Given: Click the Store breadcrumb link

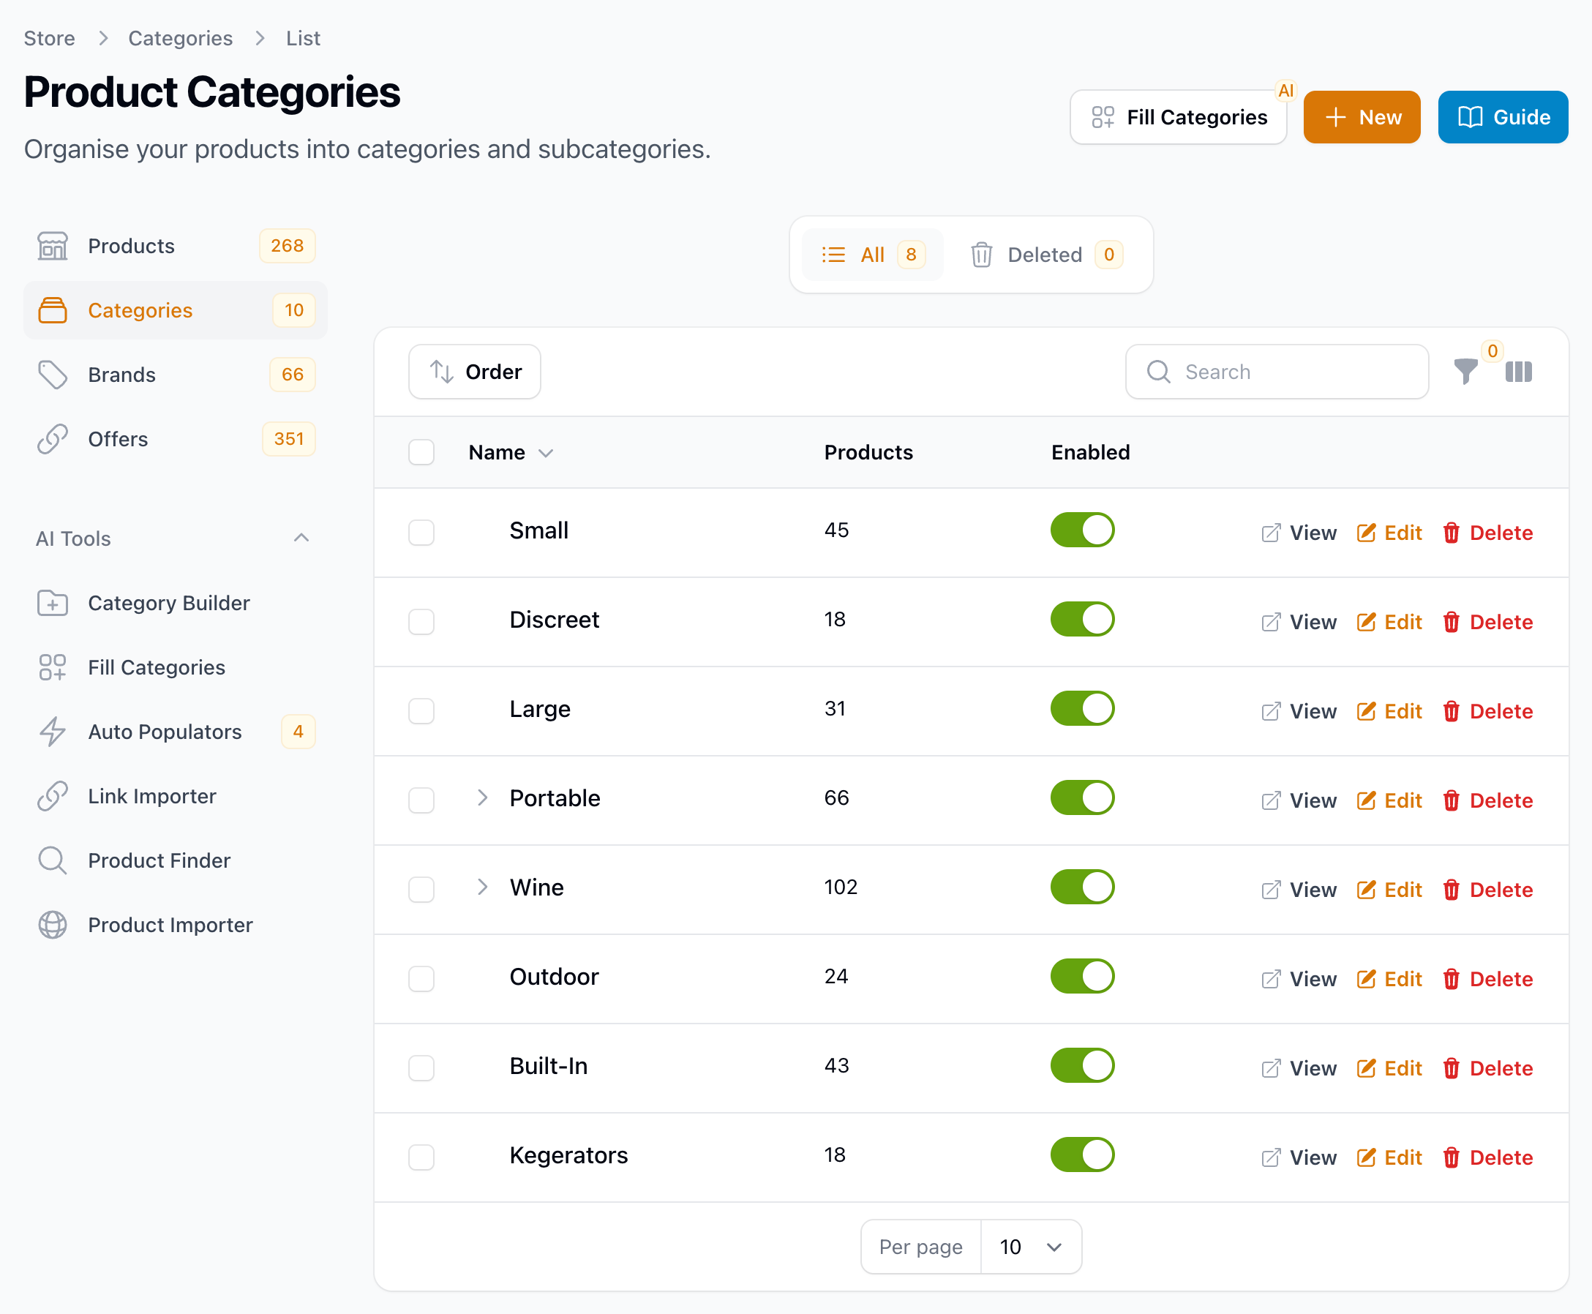Looking at the screenshot, I should click(49, 39).
